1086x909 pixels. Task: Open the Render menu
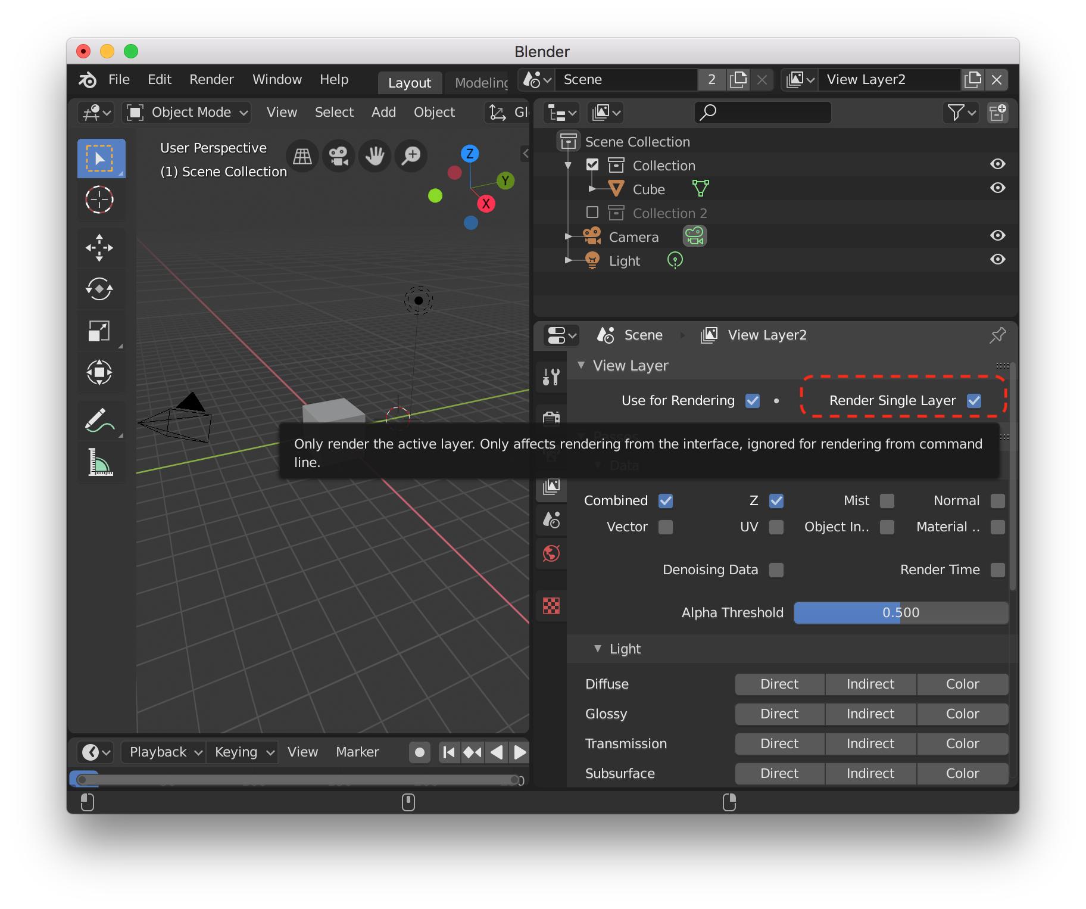[211, 80]
